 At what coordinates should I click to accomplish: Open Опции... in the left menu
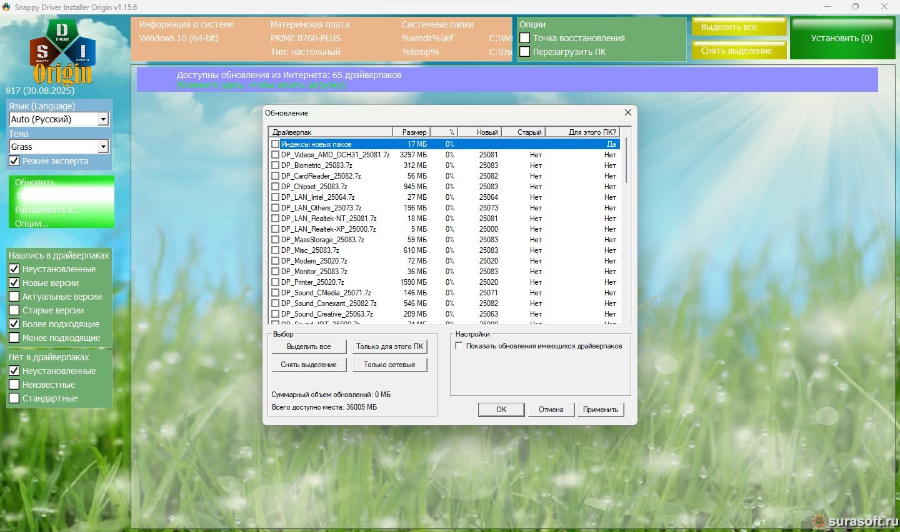(x=32, y=224)
